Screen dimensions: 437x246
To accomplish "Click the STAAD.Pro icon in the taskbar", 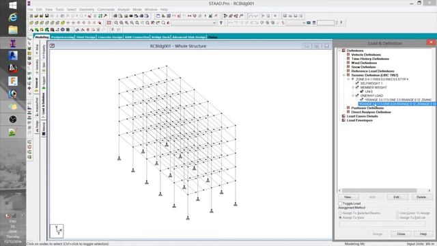I will tap(13, 43).
